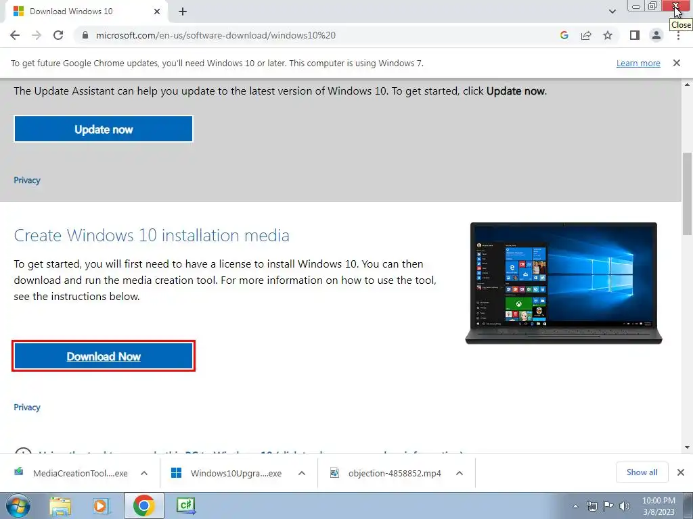Open the Learn more link
The width and height of the screenshot is (693, 519).
click(638, 63)
